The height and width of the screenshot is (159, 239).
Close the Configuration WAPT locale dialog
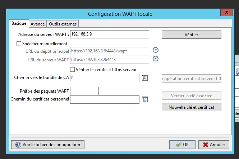[x=226, y=12]
